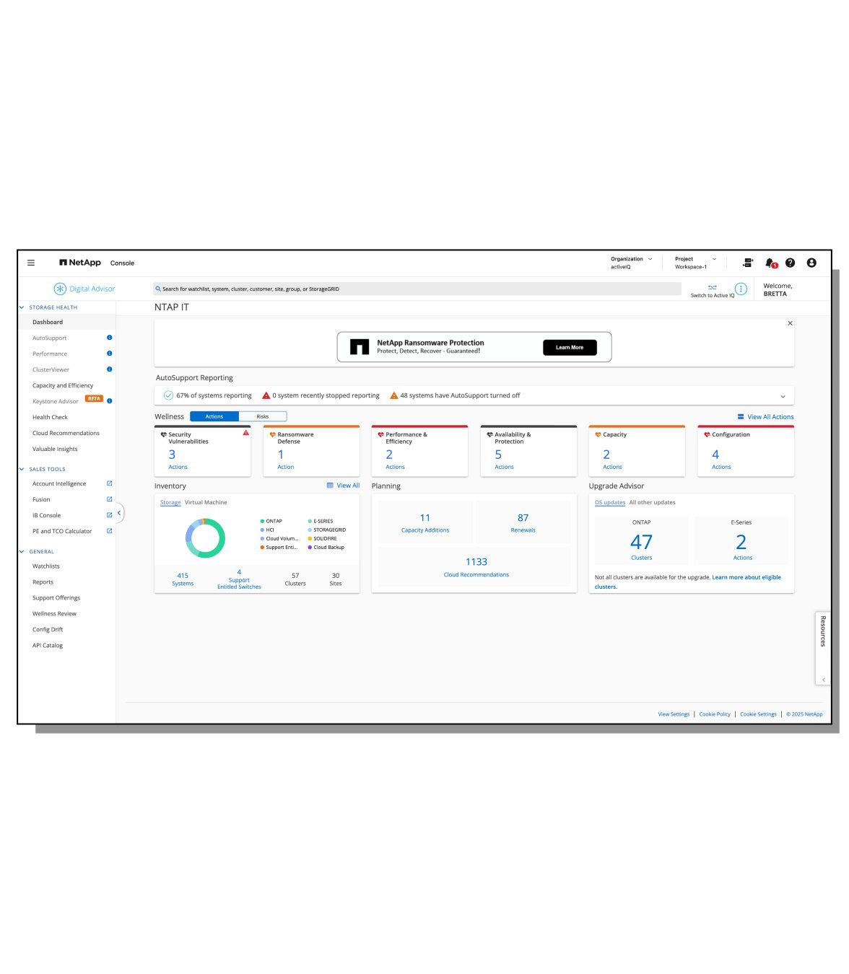Click external link icon beside Account Intelligence
Image resolution: width=849 pixels, height=974 pixels.
pos(110,483)
